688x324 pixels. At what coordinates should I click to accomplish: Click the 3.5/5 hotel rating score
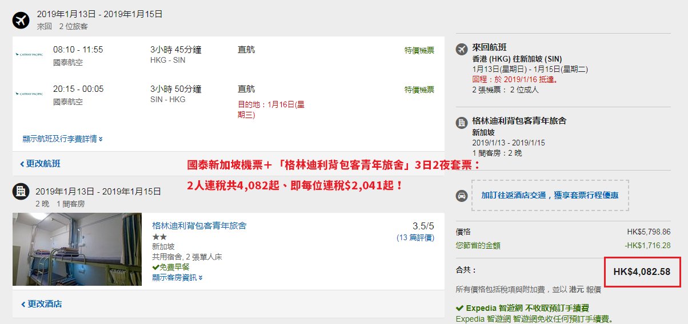(x=423, y=226)
